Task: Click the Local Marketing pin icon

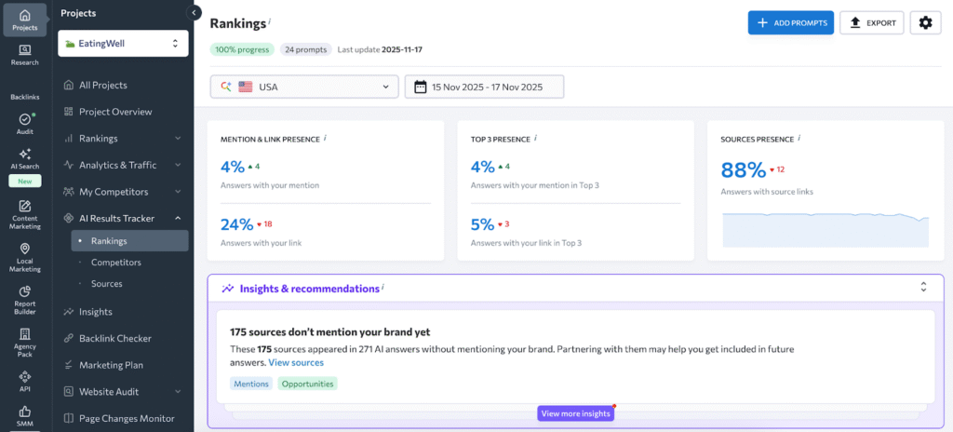Action: point(25,250)
